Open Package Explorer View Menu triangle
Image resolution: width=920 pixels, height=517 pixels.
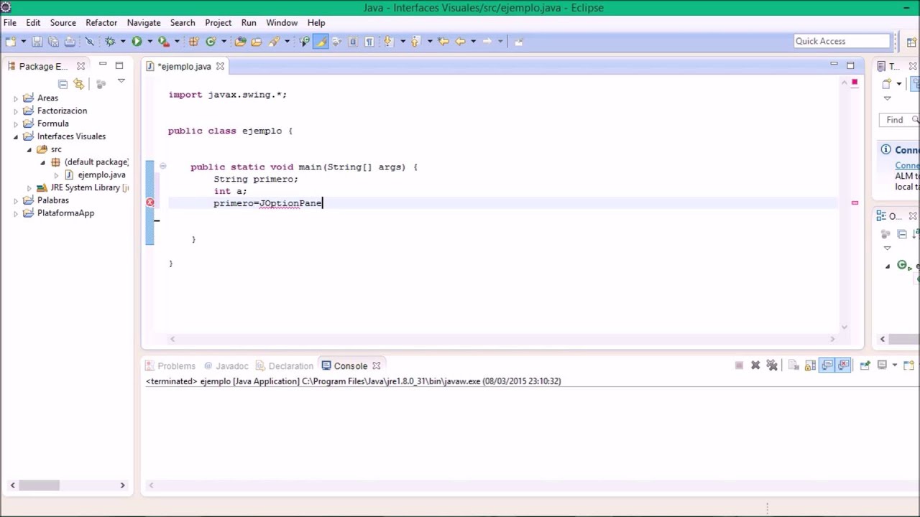[121, 81]
